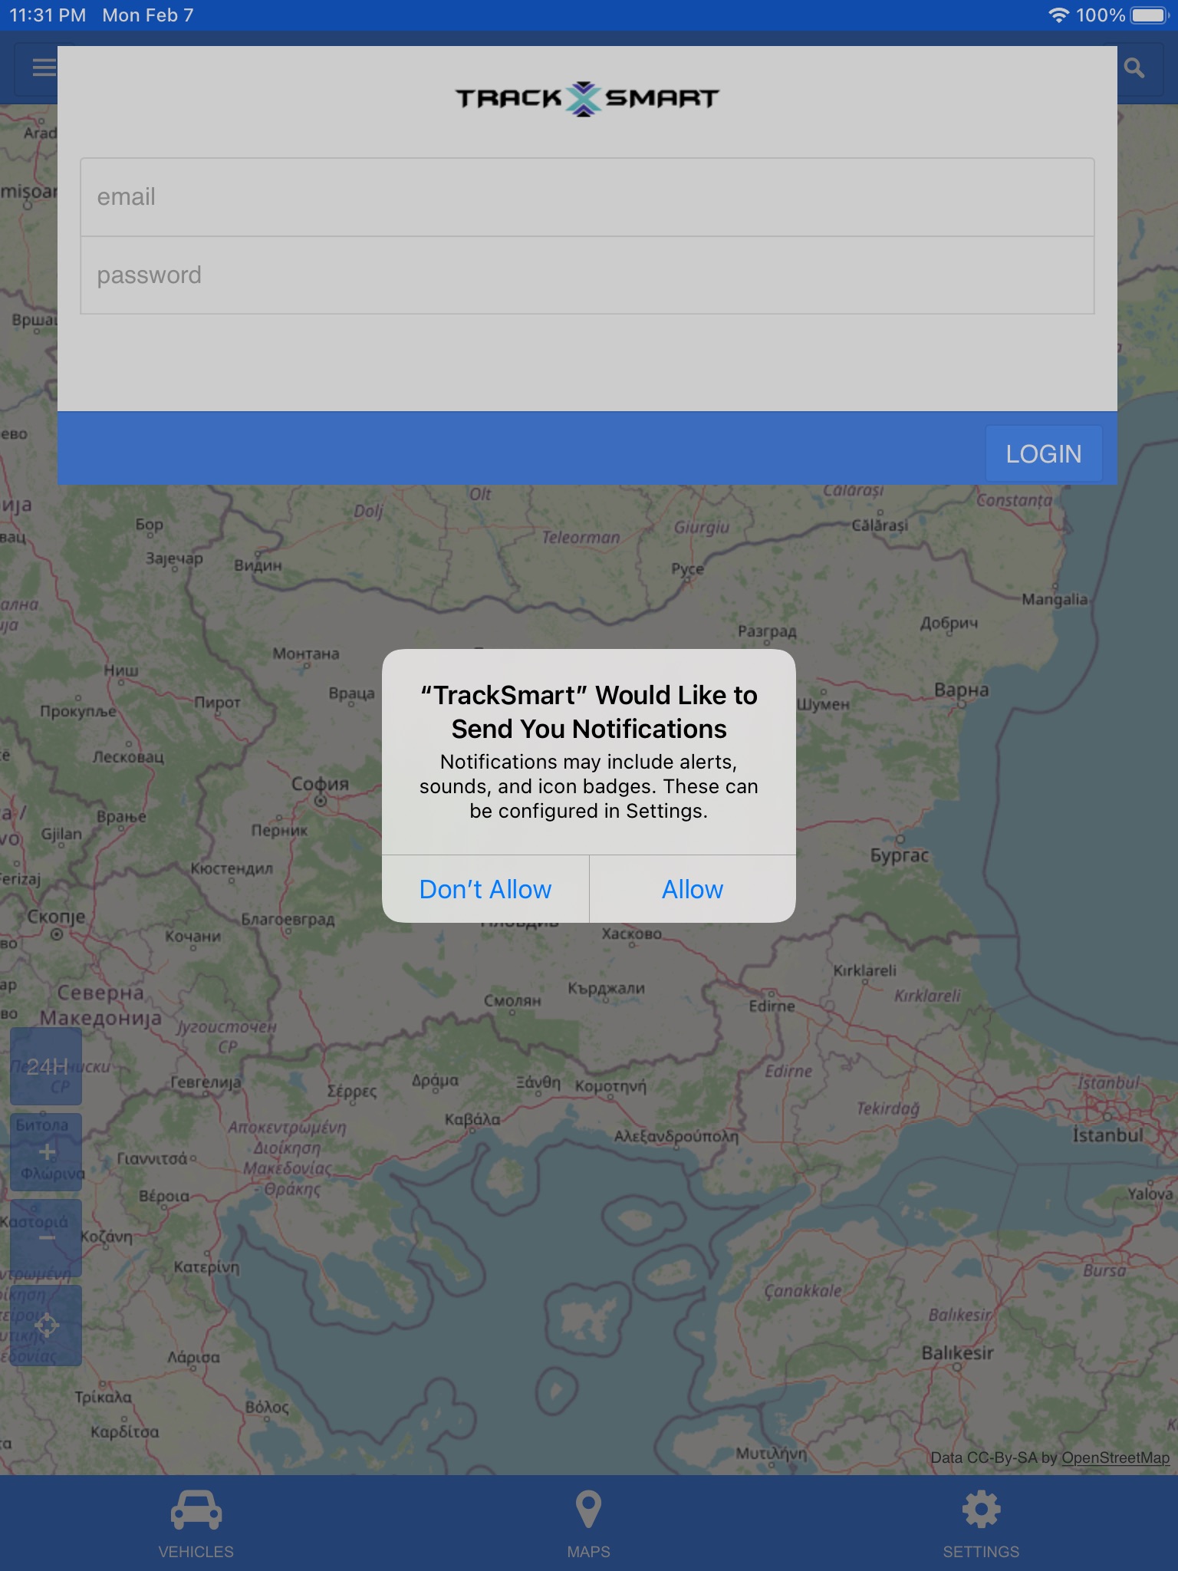Open the hamburger menu icon
The width and height of the screenshot is (1178, 1571).
click(43, 68)
